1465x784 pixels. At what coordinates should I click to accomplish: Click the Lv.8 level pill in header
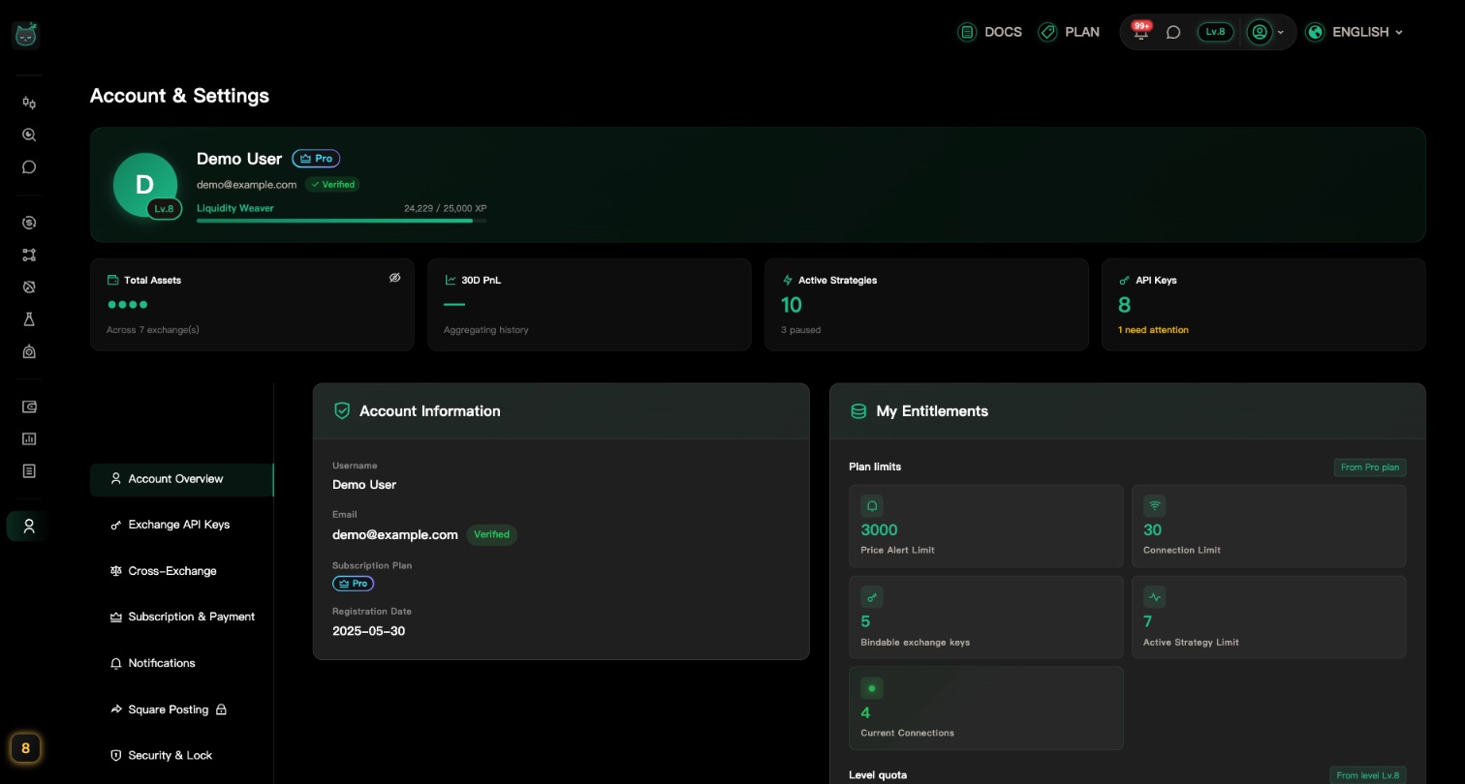click(x=1215, y=32)
